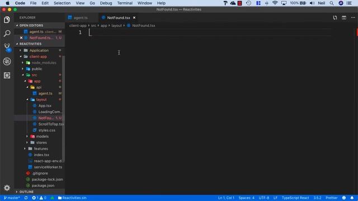Close the NotFound.tsx editor tab

[134, 17]
